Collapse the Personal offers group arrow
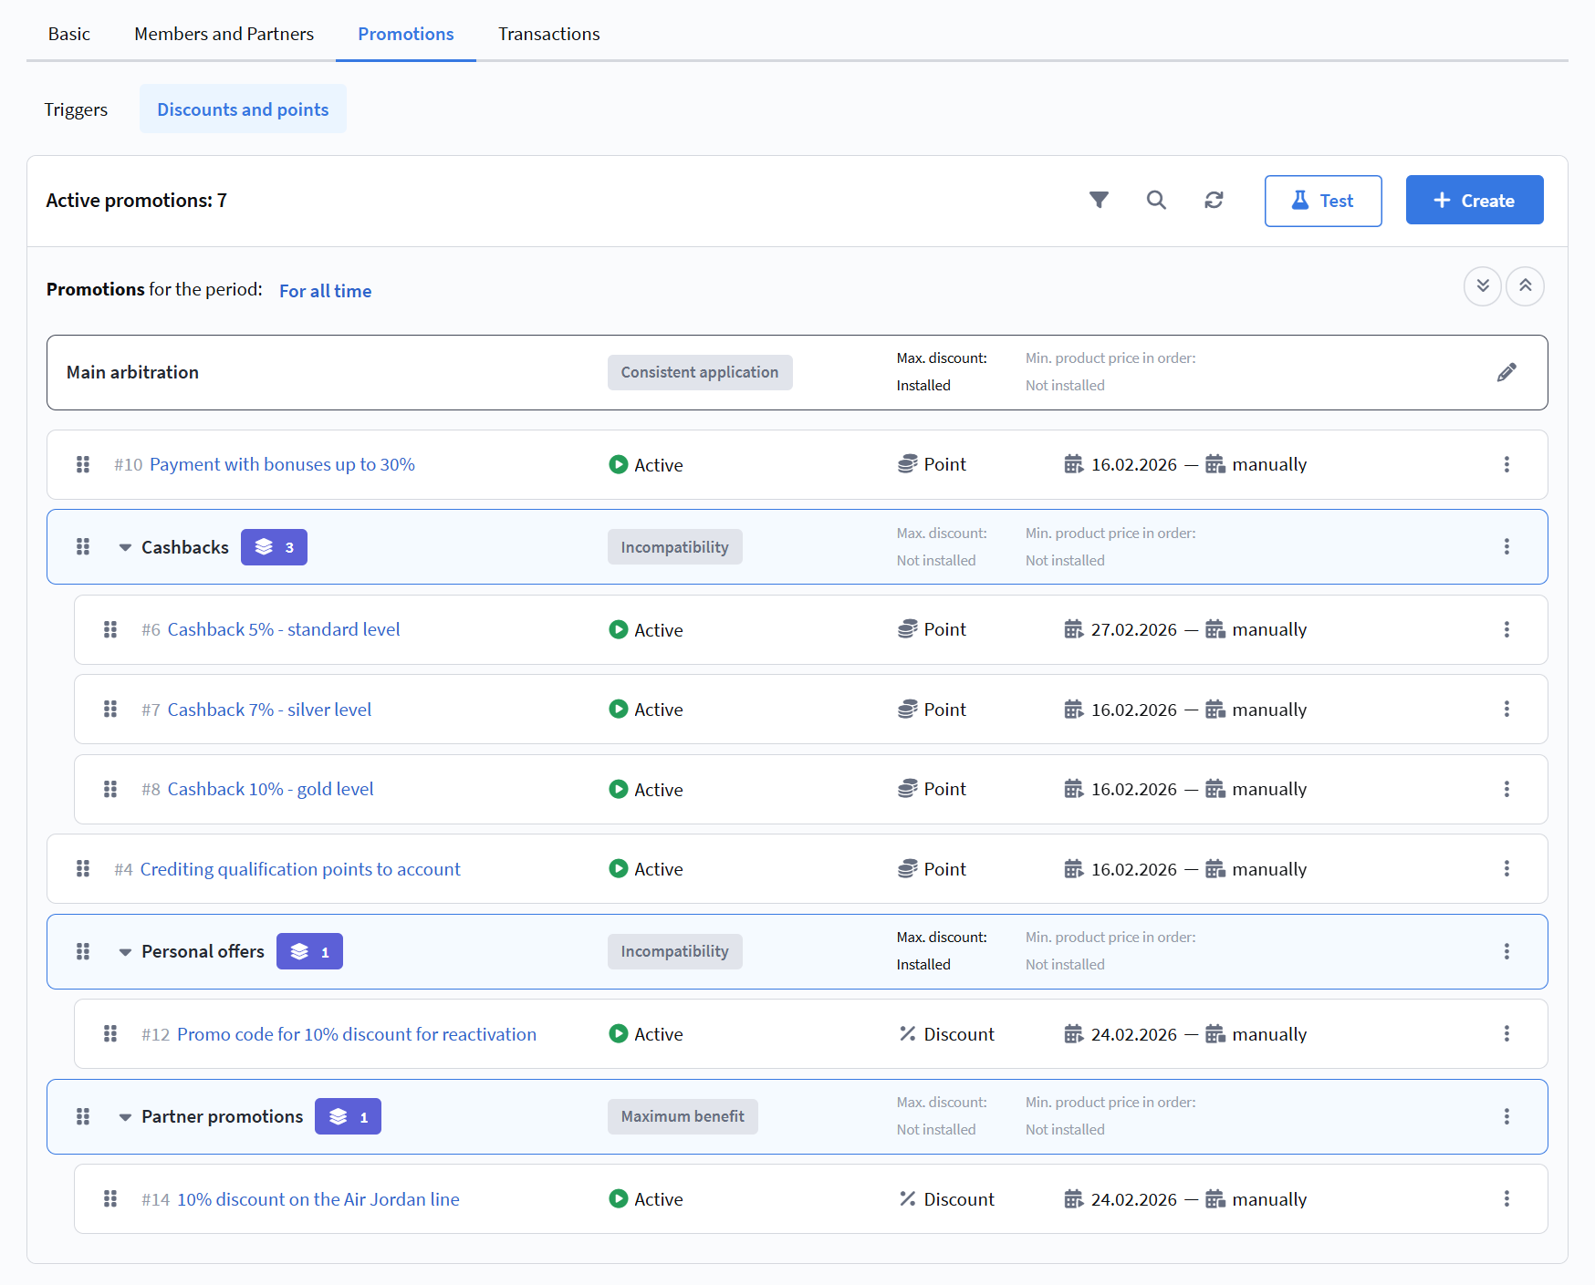This screenshot has height=1285, width=1595. point(125,952)
